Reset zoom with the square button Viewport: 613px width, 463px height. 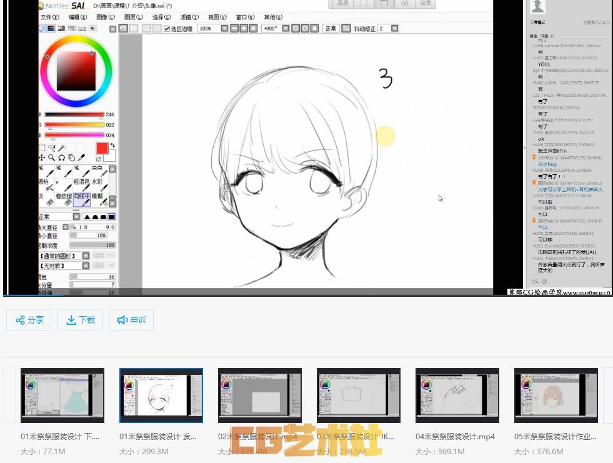pos(253,29)
